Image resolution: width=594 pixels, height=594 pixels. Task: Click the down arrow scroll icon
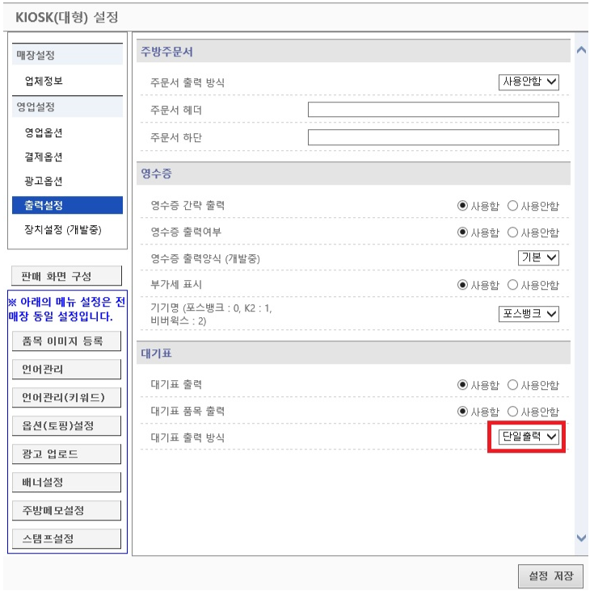pos(581,538)
